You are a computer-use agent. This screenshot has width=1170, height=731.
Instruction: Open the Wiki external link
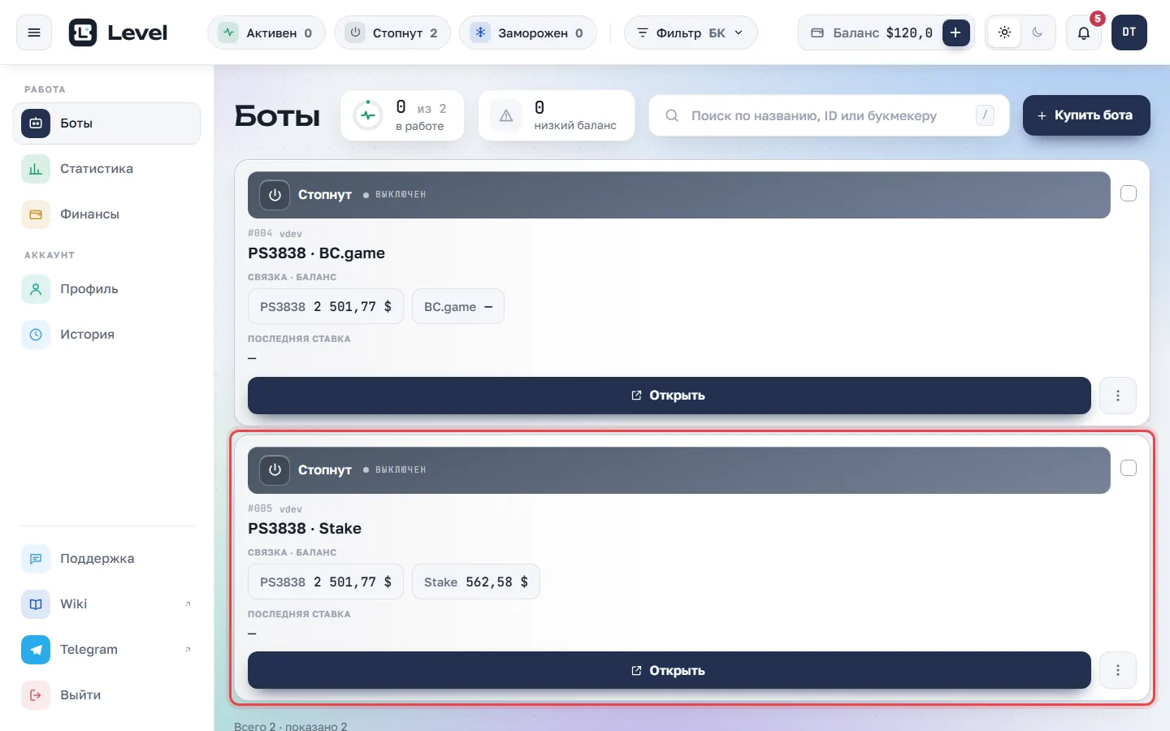point(106,604)
